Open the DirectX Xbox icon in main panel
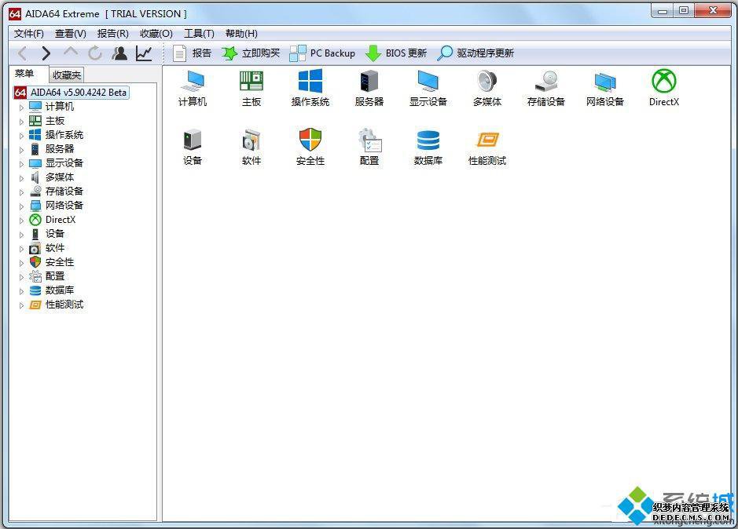The image size is (738, 529). [x=663, y=88]
